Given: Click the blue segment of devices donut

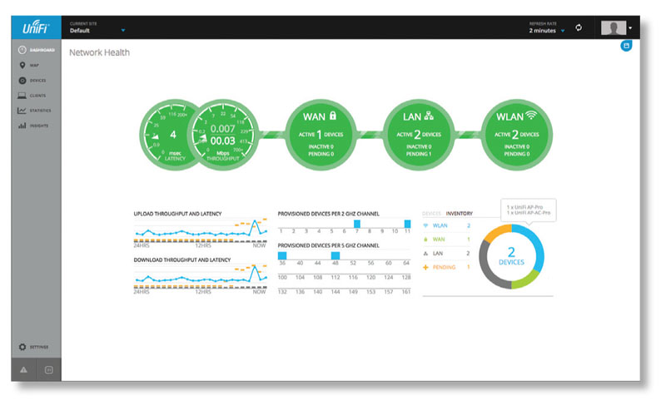Looking at the screenshot, I should [x=537, y=246].
